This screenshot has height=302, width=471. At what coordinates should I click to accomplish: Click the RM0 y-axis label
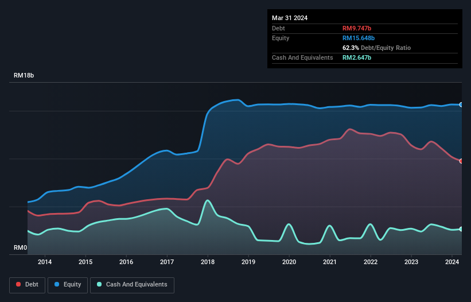21,247
